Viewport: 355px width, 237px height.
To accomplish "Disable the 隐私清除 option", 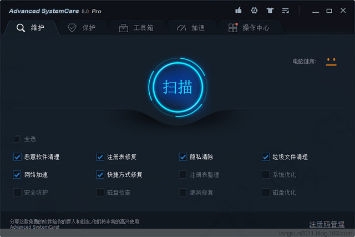I will pyautogui.click(x=183, y=157).
